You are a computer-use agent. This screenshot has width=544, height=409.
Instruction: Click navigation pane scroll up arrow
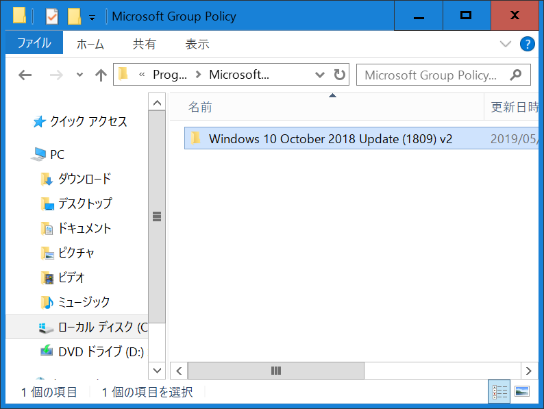[x=157, y=102]
